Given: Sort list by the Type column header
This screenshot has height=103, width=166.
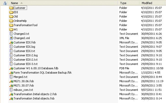Looking at the screenshot, I should point(123,3).
